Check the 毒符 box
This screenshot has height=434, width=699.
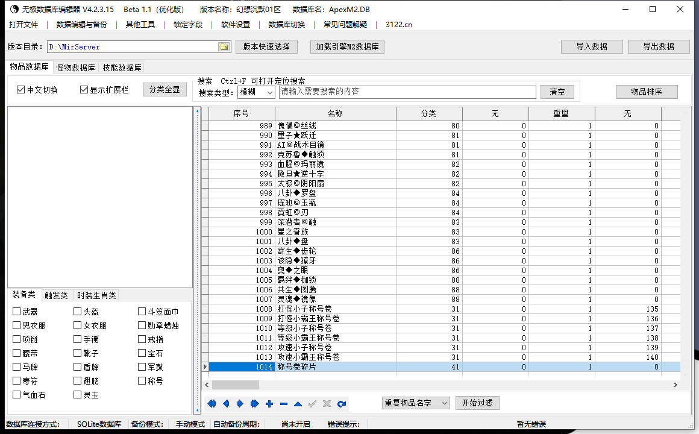16,380
